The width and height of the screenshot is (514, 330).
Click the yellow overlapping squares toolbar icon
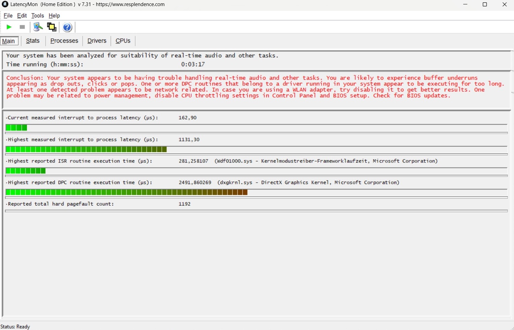point(52,27)
